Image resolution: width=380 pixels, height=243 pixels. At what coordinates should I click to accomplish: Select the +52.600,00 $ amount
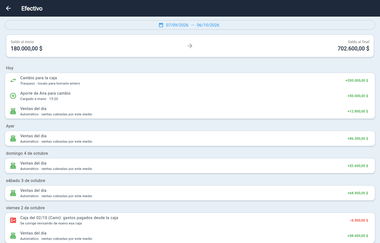[x=358, y=166]
